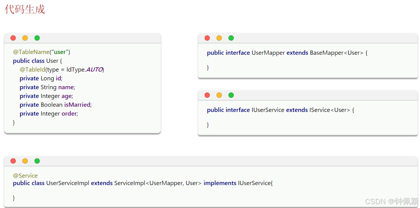Click the 'implements' keyword
Viewport: 420px width, 208px height.
click(220, 183)
